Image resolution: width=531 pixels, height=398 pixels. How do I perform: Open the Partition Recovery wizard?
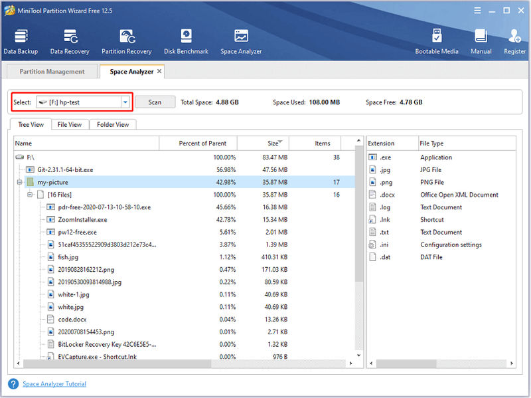tap(127, 42)
